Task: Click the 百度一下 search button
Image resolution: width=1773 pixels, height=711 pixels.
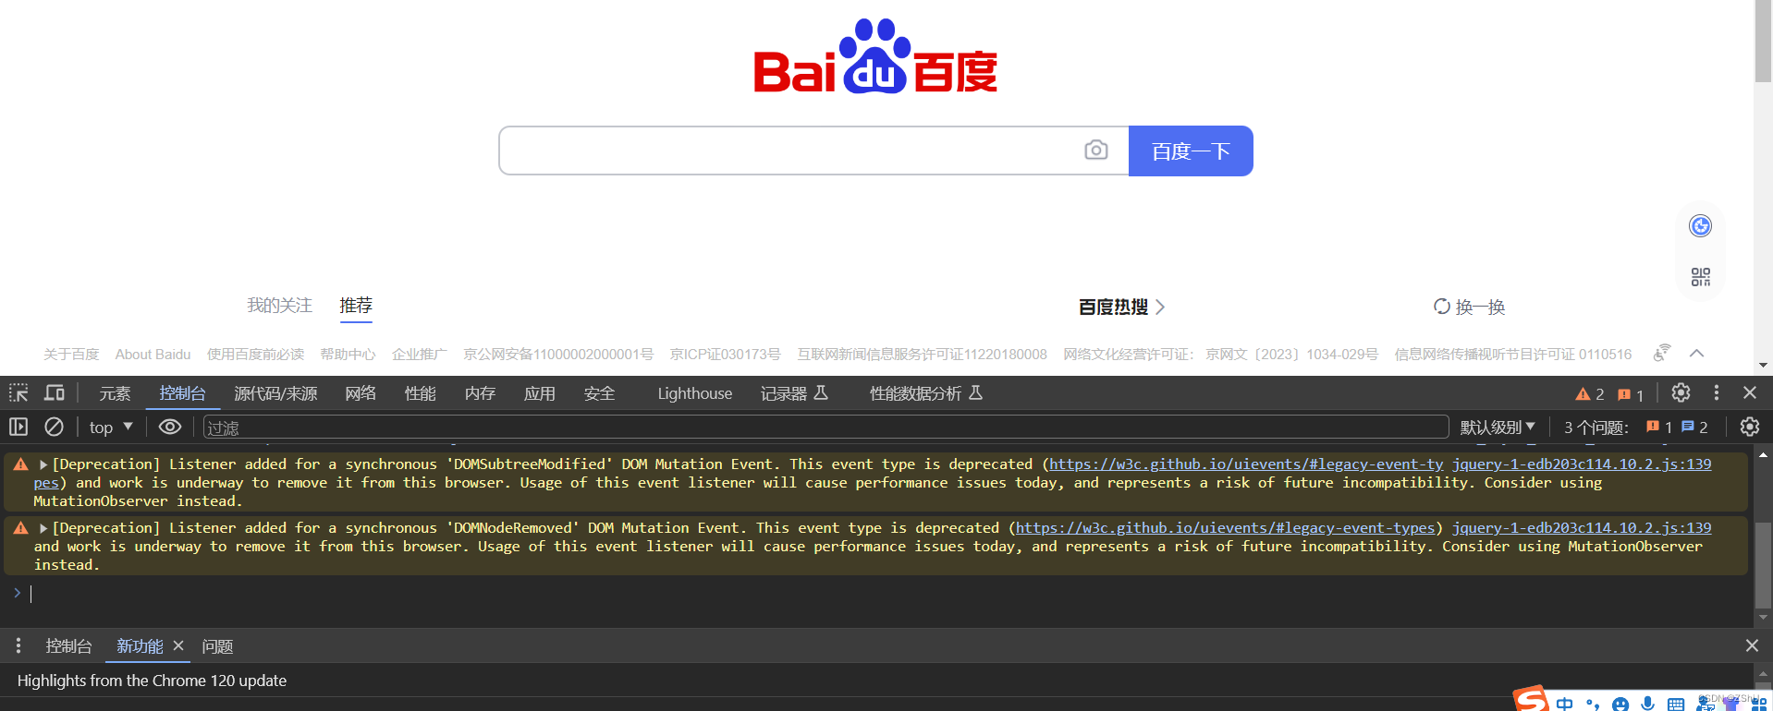Action: pyautogui.click(x=1191, y=151)
